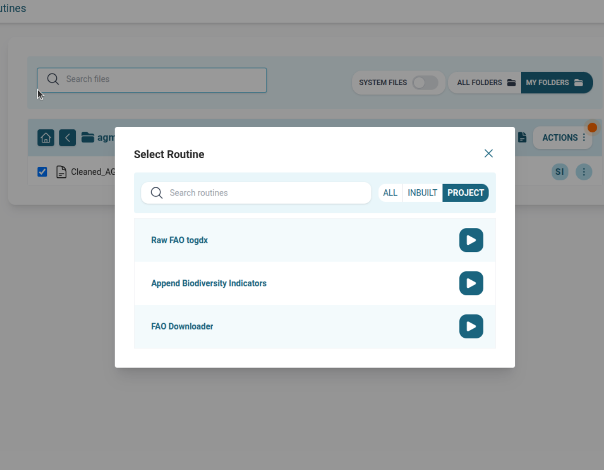Image resolution: width=604 pixels, height=470 pixels.
Task: Click the agm folder icon in breadcrumb
Action: pos(88,138)
